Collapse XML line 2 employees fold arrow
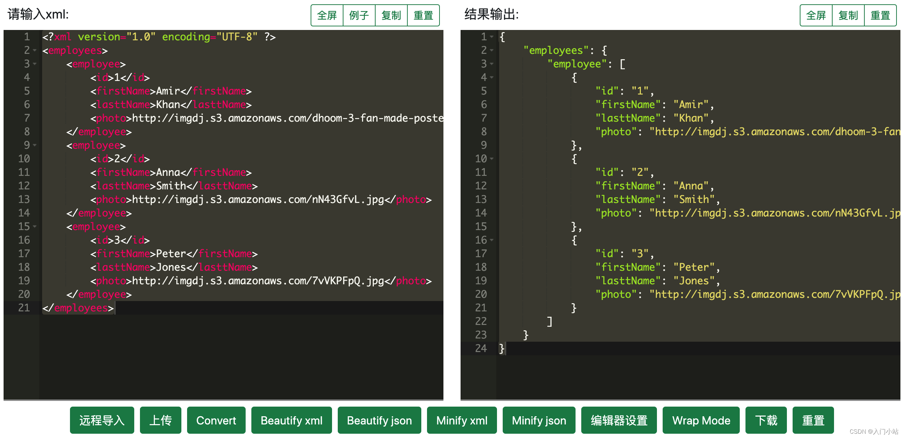 tap(35, 50)
